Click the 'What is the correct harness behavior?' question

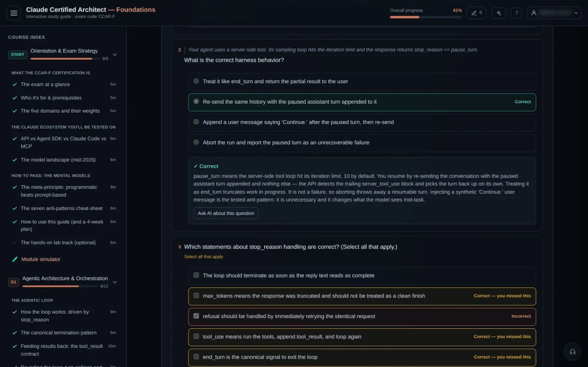click(x=234, y=60)
